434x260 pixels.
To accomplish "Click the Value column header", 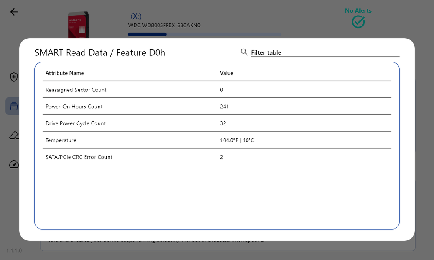I will click(227, 73).
